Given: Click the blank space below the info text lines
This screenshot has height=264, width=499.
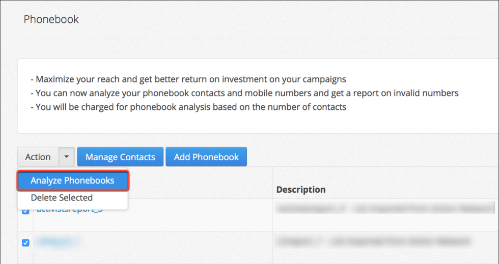Looking at the screenshot, I should tap(258, 123).
